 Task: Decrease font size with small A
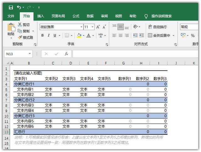coord(104,27)
